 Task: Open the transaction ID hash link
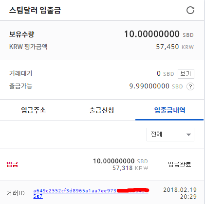[91, 193]
